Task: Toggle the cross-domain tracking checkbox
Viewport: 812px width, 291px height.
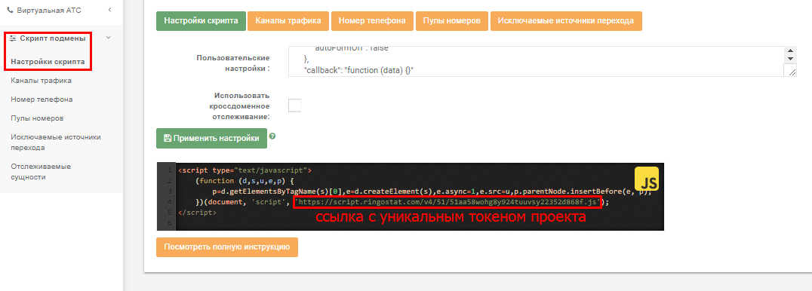Action: click(x=294, y=106)
